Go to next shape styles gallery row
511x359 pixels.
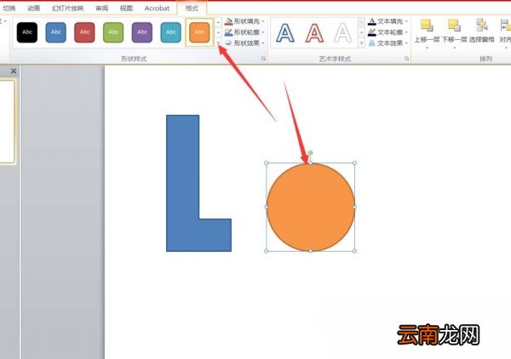(218, 32)
